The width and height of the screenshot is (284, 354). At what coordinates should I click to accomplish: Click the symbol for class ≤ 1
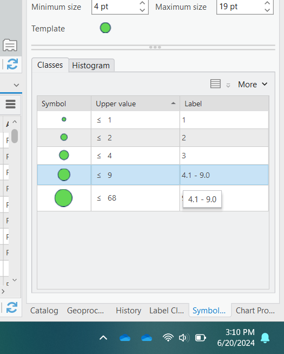coord(64,119)
